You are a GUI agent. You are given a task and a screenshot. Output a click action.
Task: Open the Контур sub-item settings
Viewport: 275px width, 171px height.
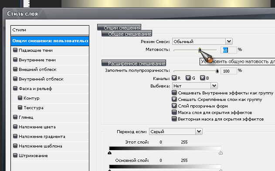point(31,98)
